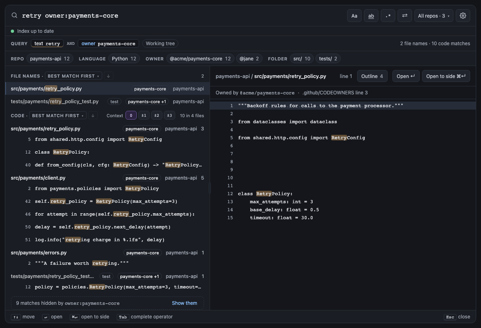Image resolution: width=481 pixels, height=328 pixels.
Task: Click payments-core tag on client.py group
Action: point(142,178)
